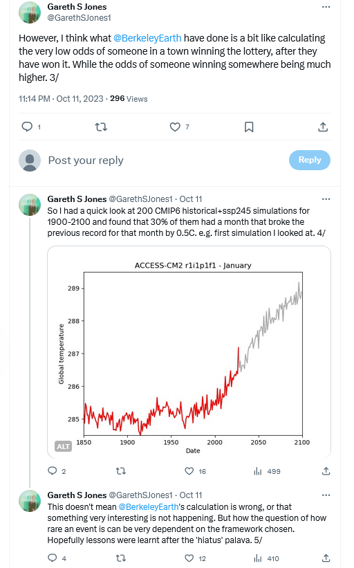Viewport: 354px width, 568px height.
Task: Share the 5/ tweet via the share icon
Action: [326, 558]
